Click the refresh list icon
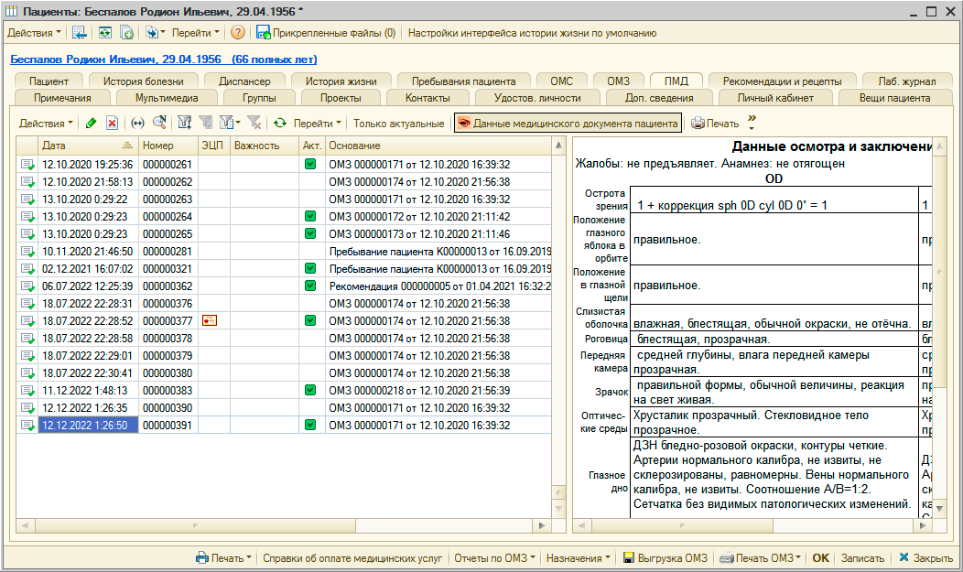Screen dimensions: 963x572 coord(280,123)
